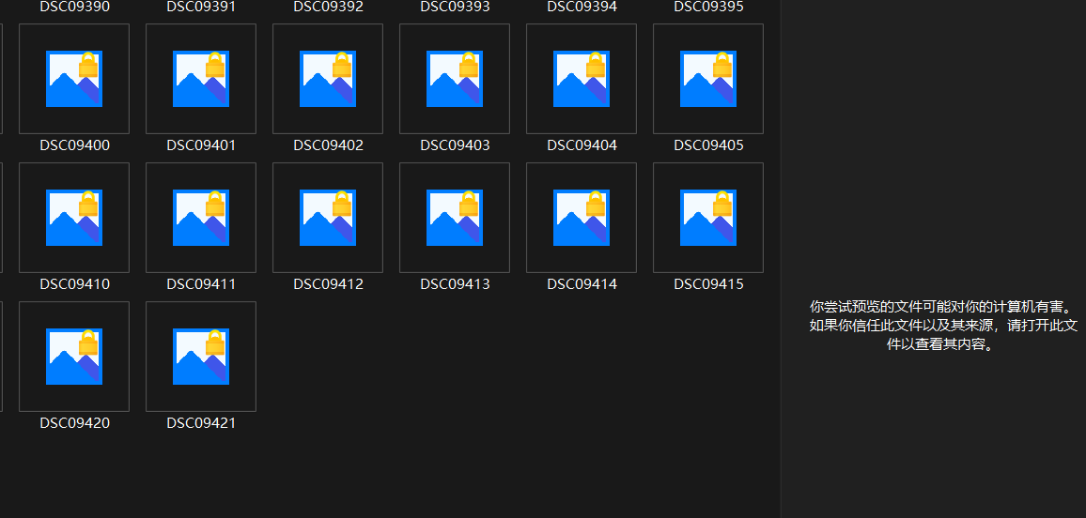Pick the DSC09413 image file icon
Image resolution: width=1086 pixels, height=518 pixels.
[x=455, y=218]
